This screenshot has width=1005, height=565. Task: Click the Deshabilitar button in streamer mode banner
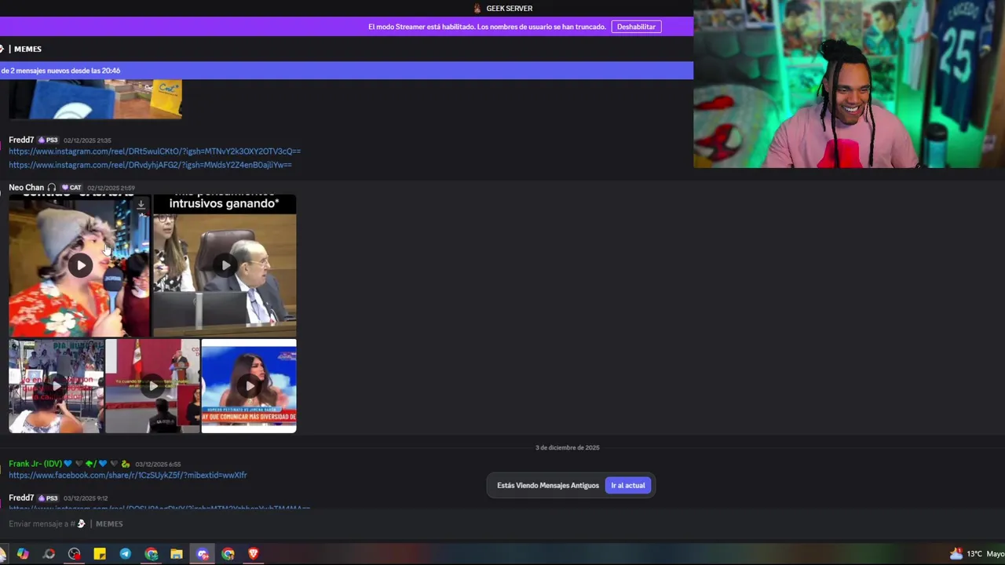636,27
